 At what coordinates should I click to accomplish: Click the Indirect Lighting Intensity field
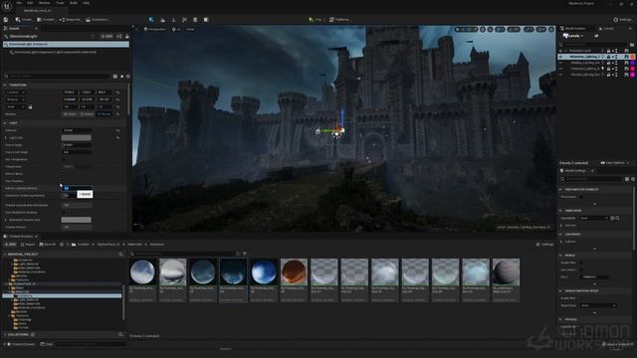(x=77, y=188)
